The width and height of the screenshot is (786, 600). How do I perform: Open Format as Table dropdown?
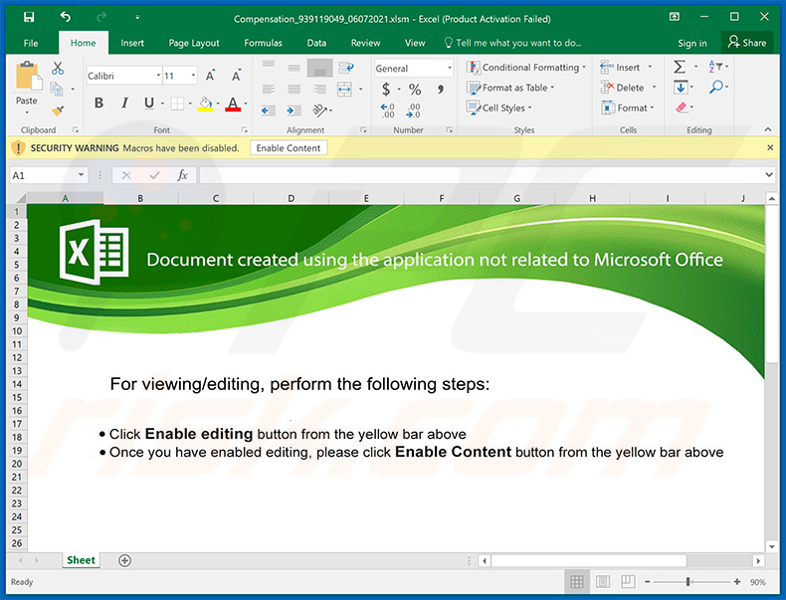pyautogui.click(x=510, y=88)
